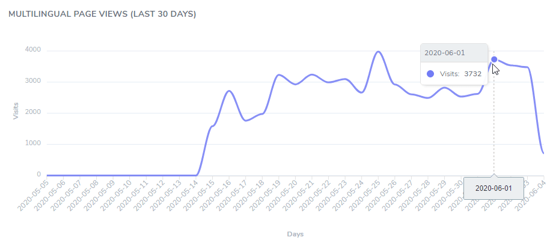Click the 4000 y-axis tick label

tap(32, 50)
